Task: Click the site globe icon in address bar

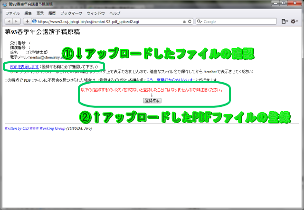Action: [x=35, y=21]
